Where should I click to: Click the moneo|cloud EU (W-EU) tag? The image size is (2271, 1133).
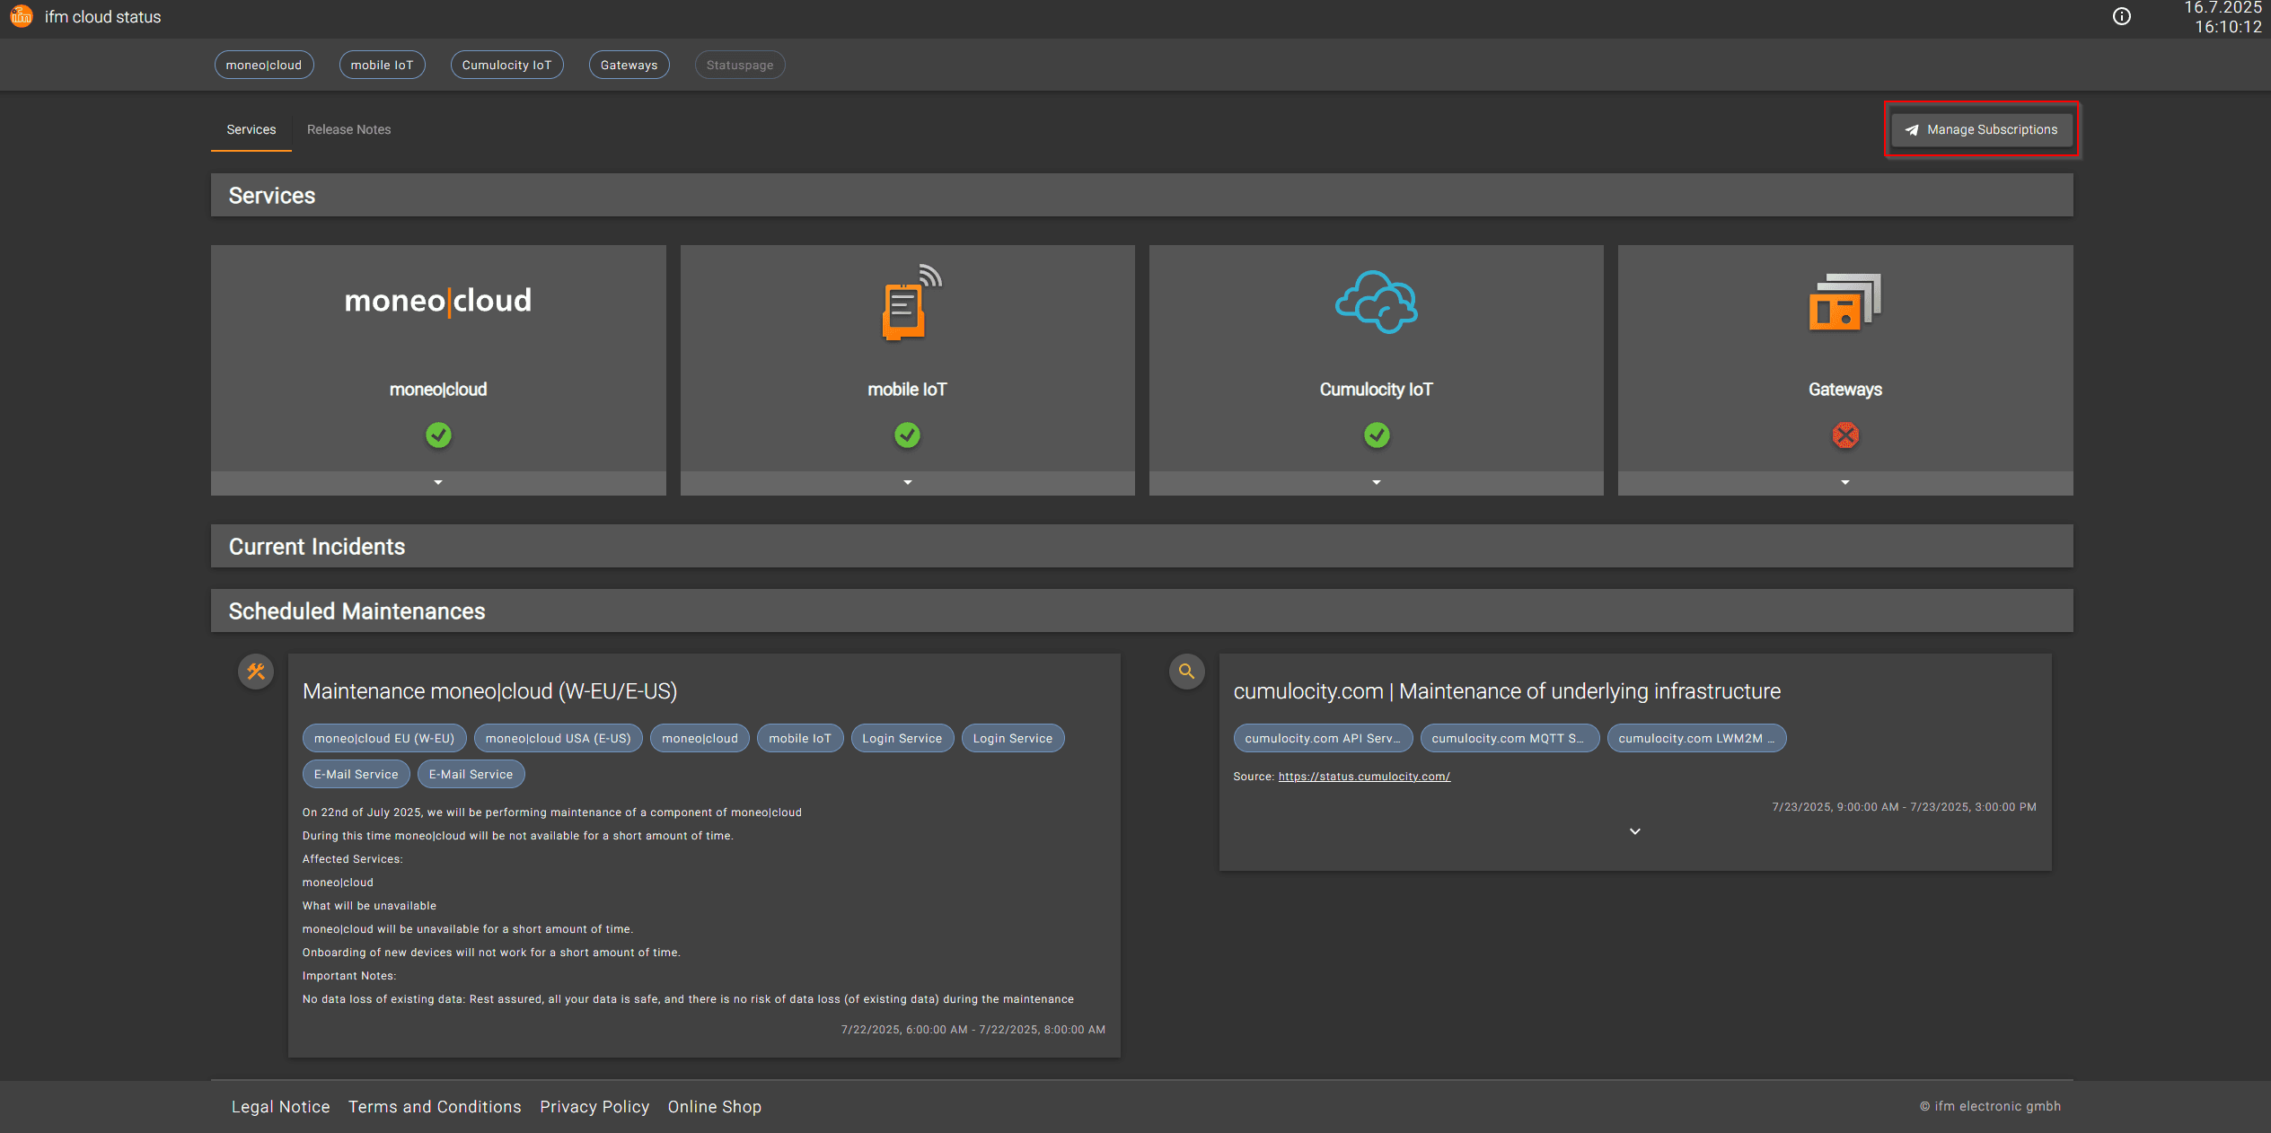pyautogui.click(x=384, y=738)
